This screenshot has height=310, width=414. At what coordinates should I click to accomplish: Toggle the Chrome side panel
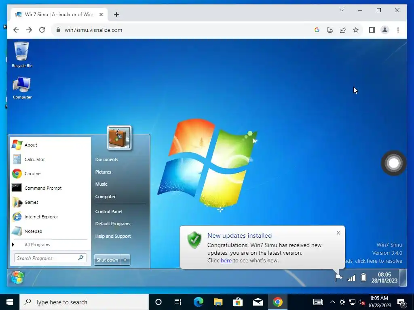pos(372,30)
